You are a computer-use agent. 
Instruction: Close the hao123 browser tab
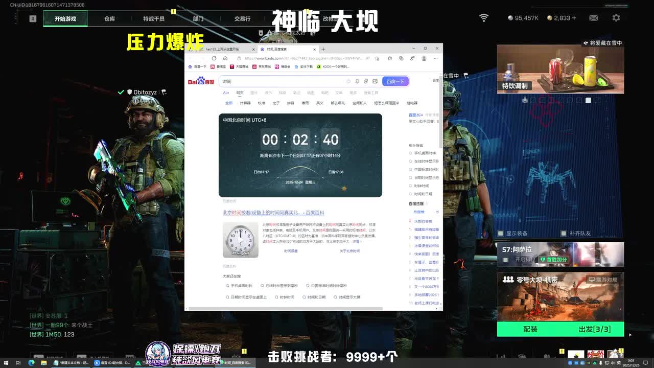click(253, 49)
